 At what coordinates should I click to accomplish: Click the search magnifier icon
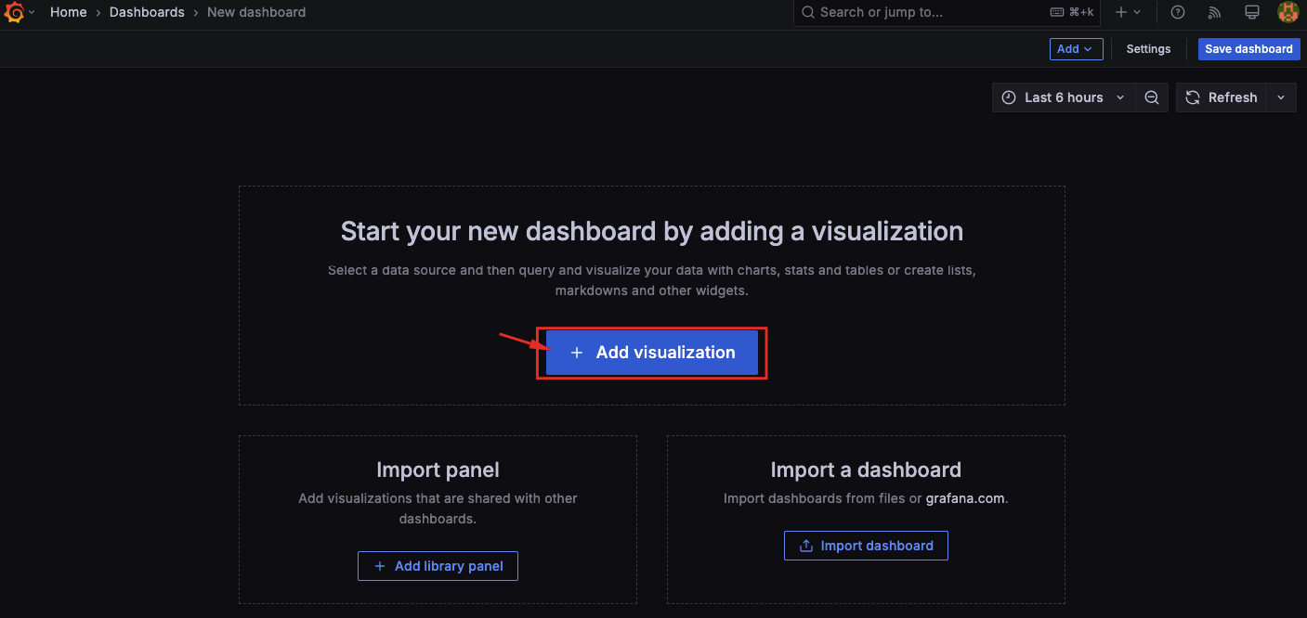pos(807,12)
